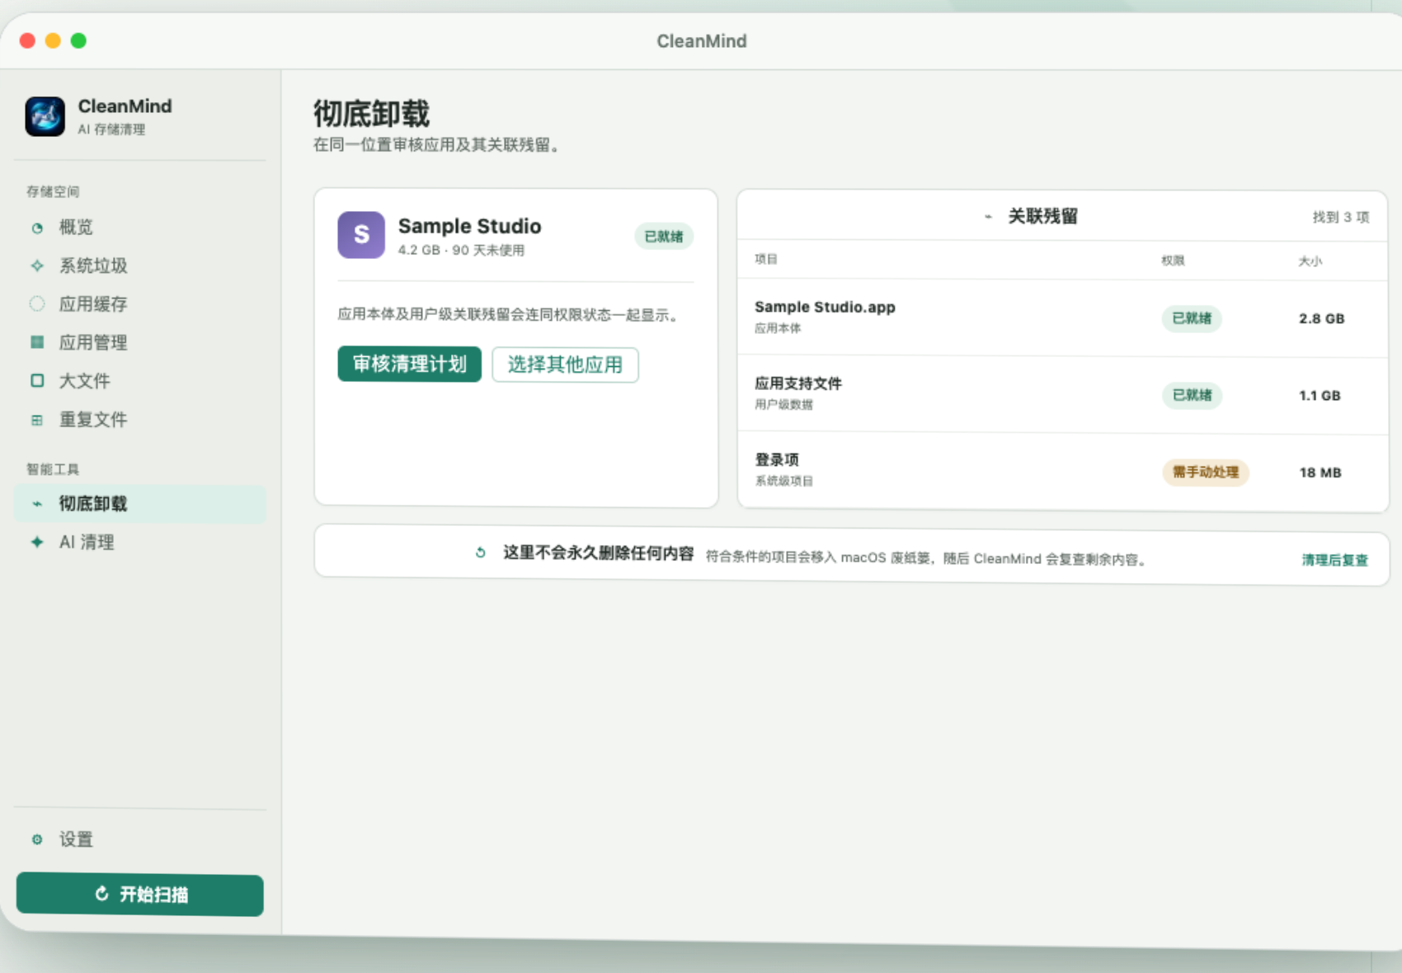
Task: Select the 应用支持文件 row
Action: click(x=1063, y=395)
